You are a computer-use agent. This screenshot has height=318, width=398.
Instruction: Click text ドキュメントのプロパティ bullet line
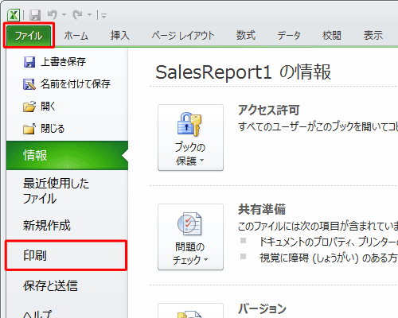(x=328, y=242)
